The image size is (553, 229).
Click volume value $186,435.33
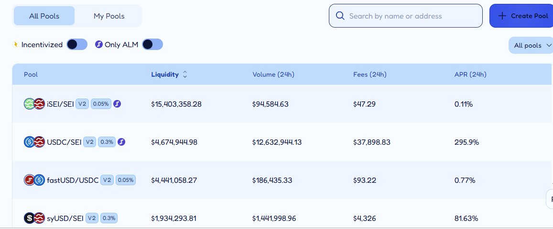point(272,180)
